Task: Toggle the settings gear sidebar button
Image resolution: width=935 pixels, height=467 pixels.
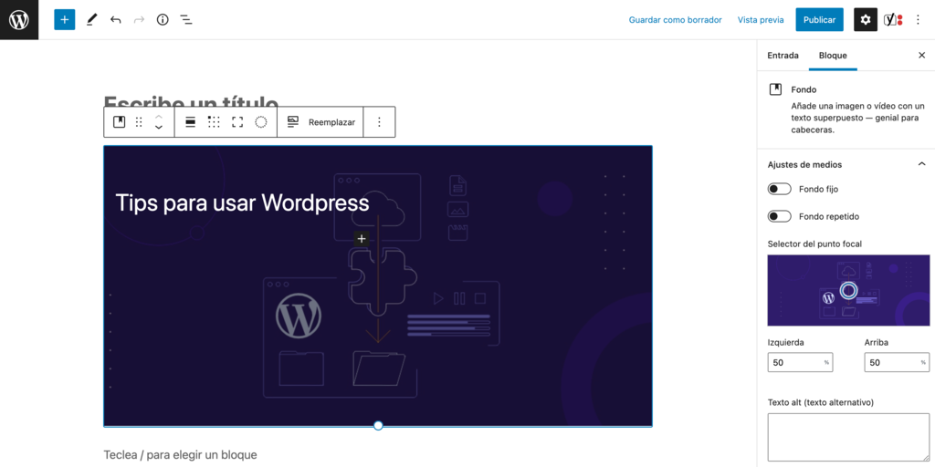Action: click(x=866, y=20)
